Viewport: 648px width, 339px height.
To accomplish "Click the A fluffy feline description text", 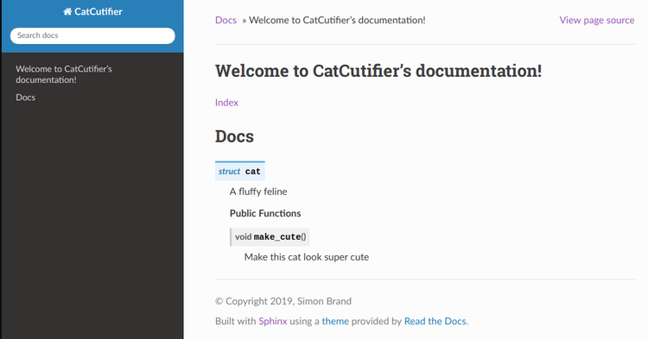I will pos(258,191).
